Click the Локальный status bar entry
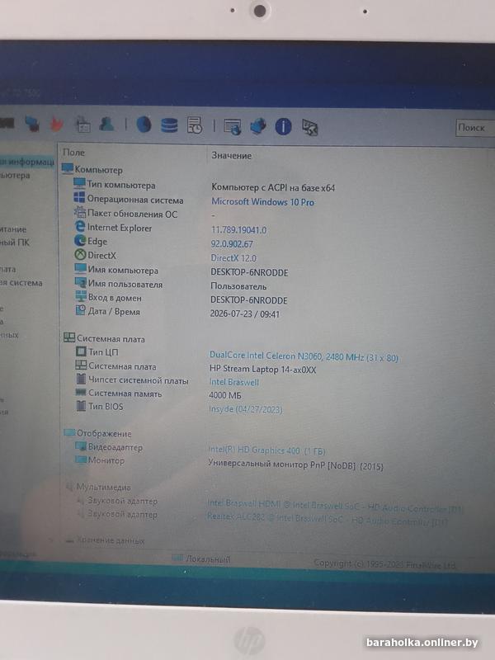The image size is (495, 660). pyautogui.click(x=208, y=559)
